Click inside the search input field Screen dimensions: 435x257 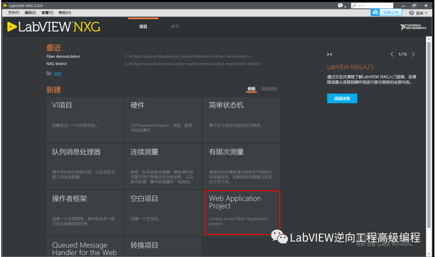tap(375, 5)
